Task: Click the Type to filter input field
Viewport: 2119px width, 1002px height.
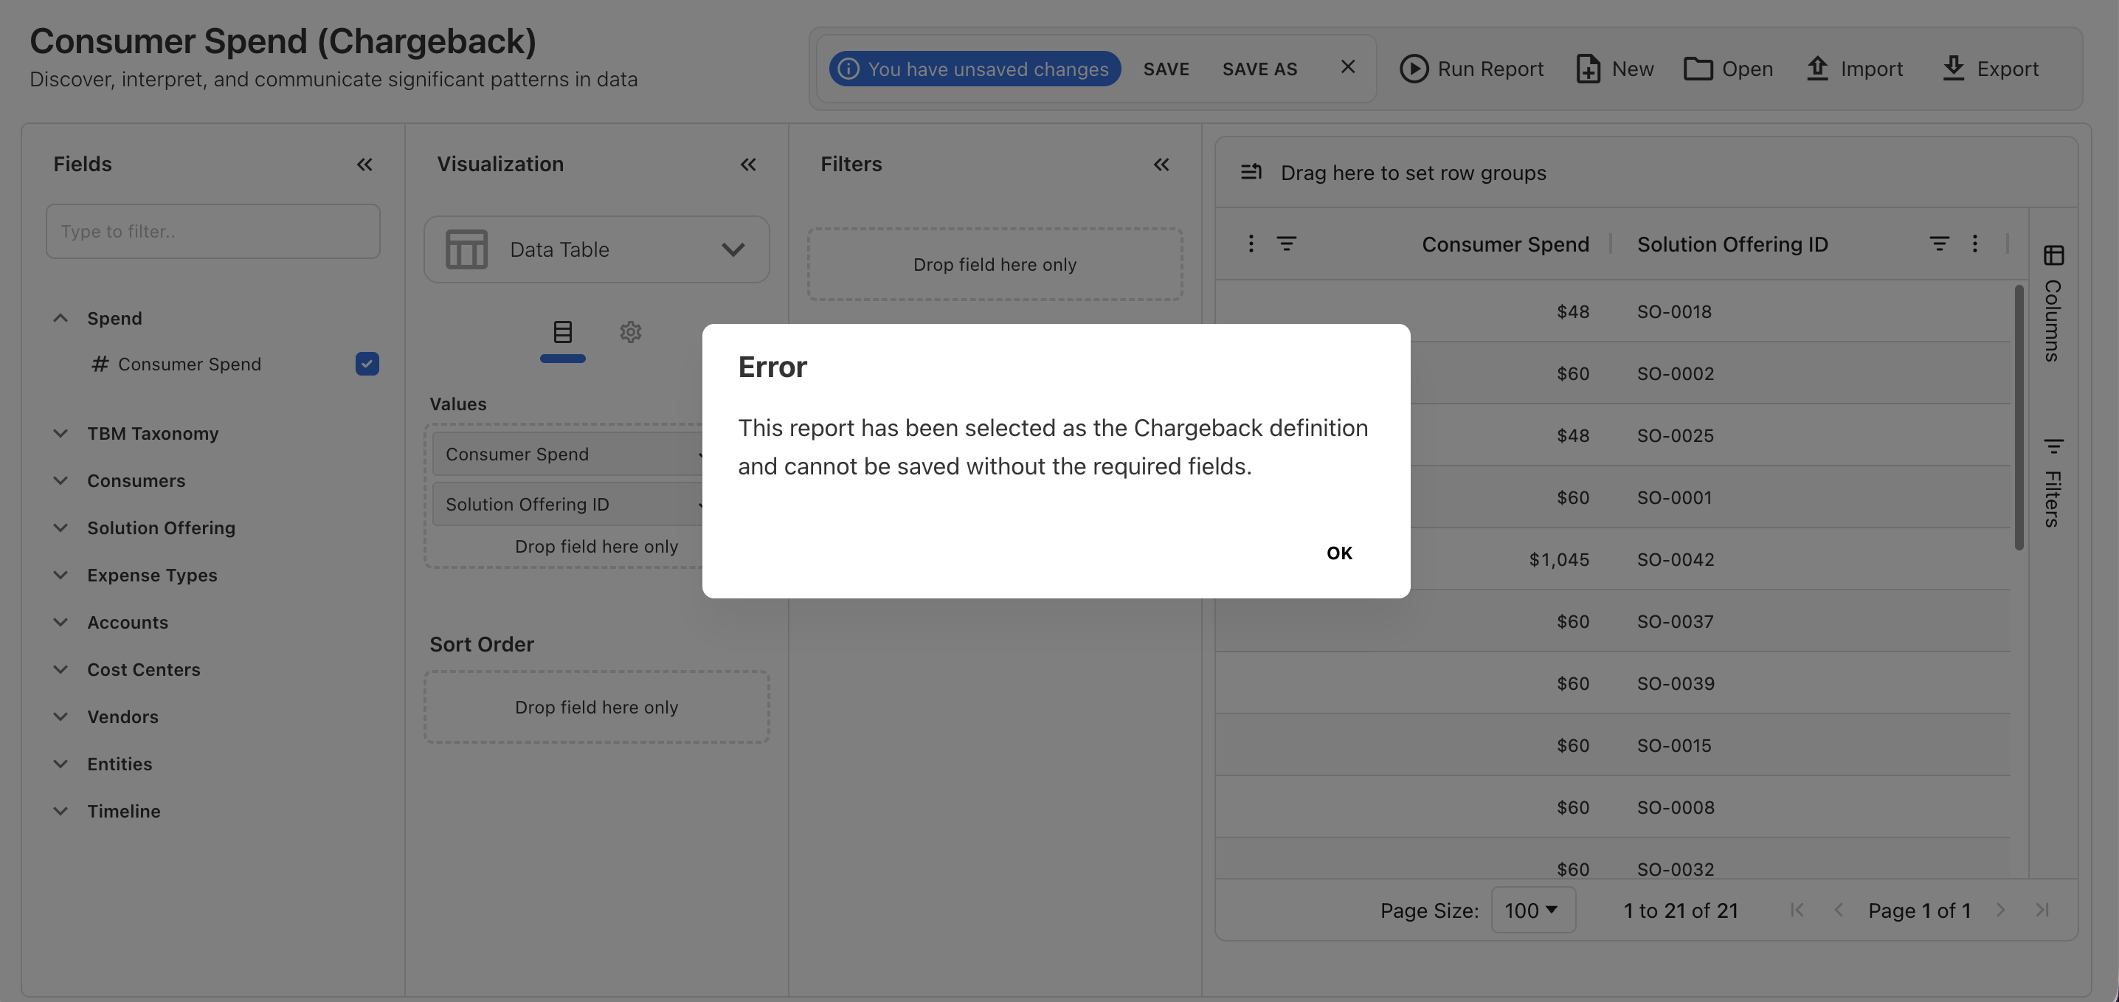Action: pos(212,231)
